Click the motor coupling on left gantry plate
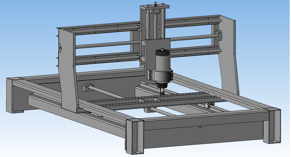The width and height of the screenshot is (291, 157). 60,48
